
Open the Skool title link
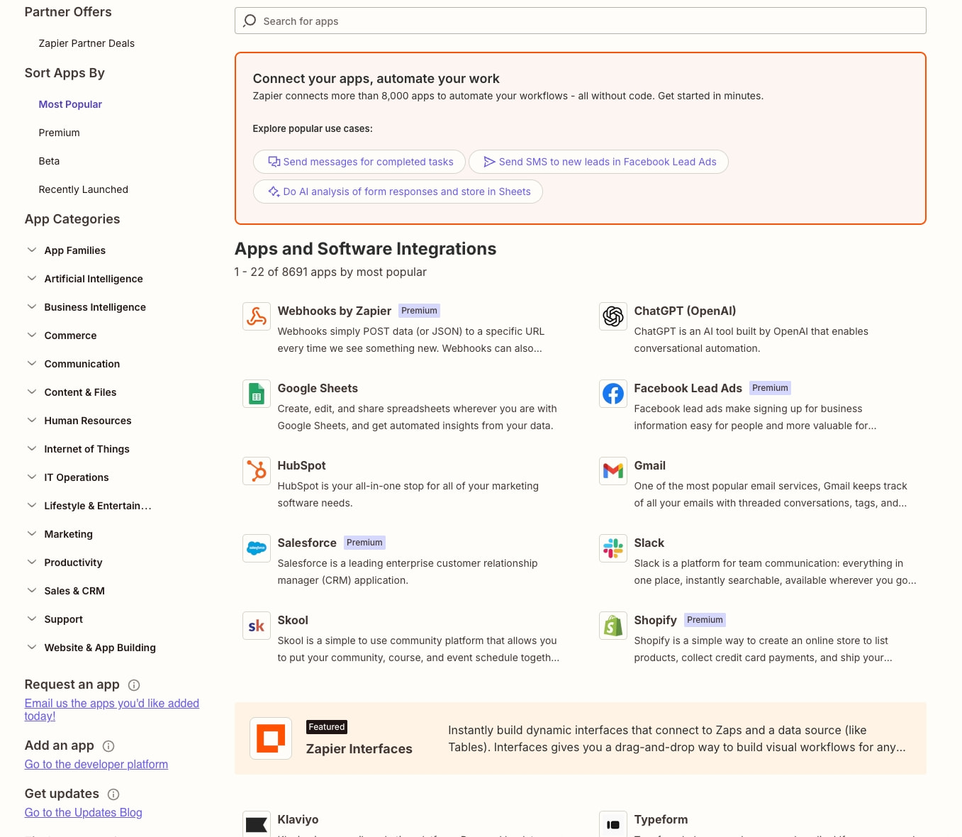click(293, 620)
